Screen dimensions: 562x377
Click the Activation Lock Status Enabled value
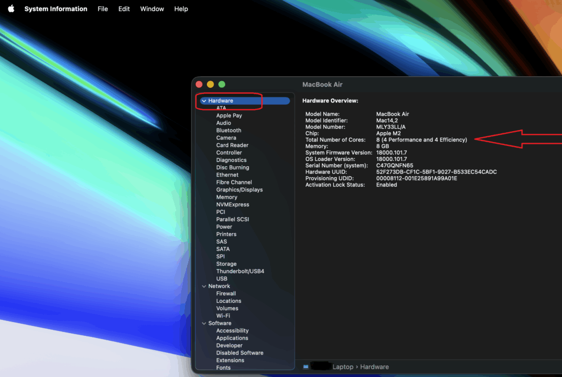(386, 185)
